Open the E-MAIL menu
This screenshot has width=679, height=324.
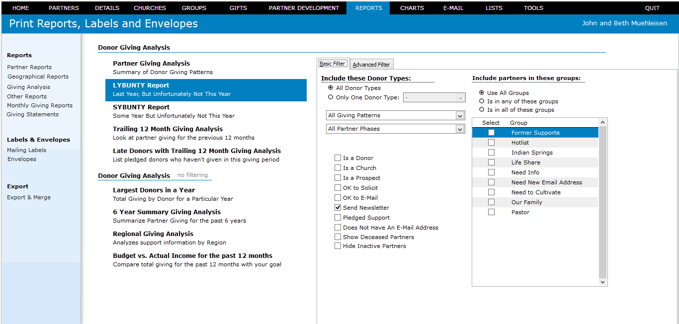[x=453, y=8]
